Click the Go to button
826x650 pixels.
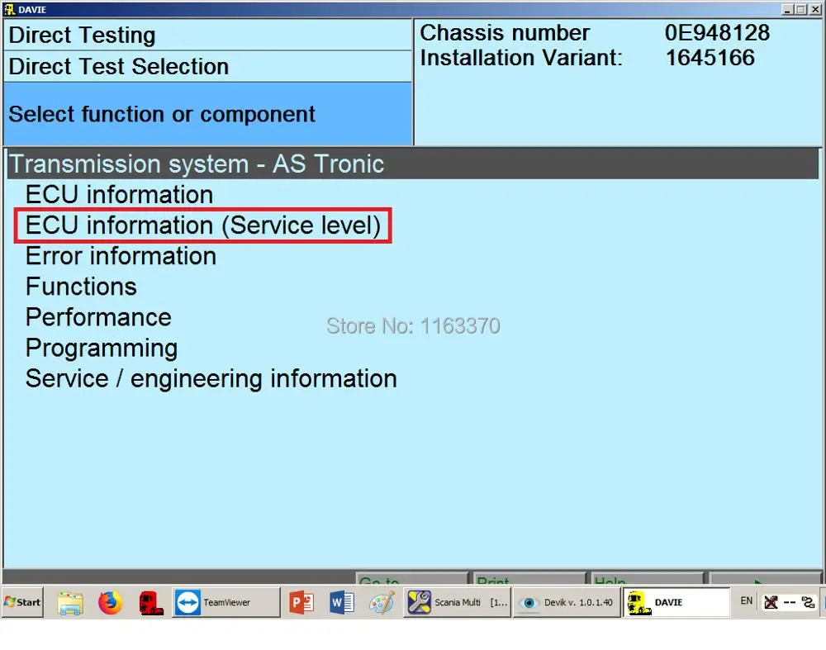pos(411,578)
